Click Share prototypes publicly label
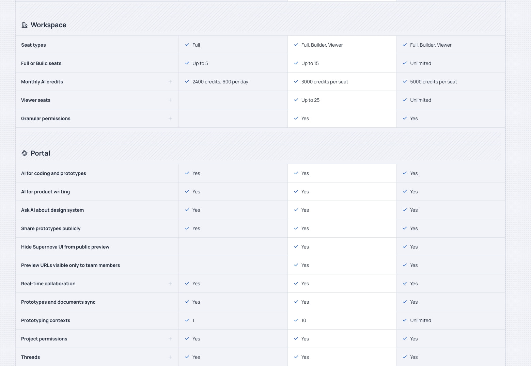This screenshot has width=531, height=366. point(51,228)
